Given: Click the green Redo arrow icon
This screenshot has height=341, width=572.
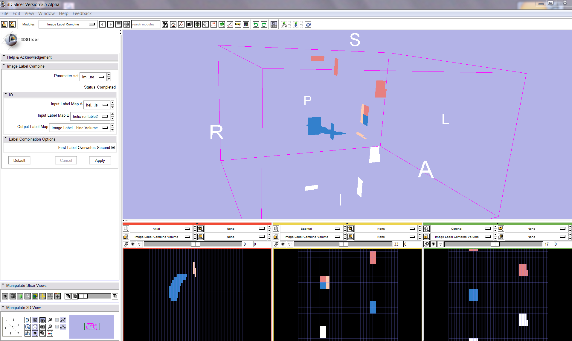Looking at the screenshot, I should 264,25.
